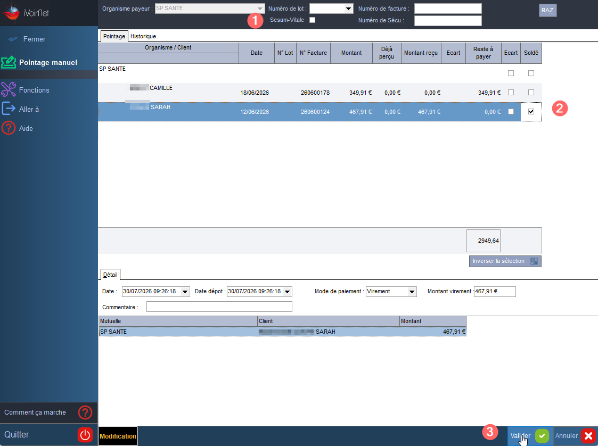Image resolution: width=598 pixels, height=446 pixels.
Task: Open the Mode de paiement dropdown
Action: 412,292
